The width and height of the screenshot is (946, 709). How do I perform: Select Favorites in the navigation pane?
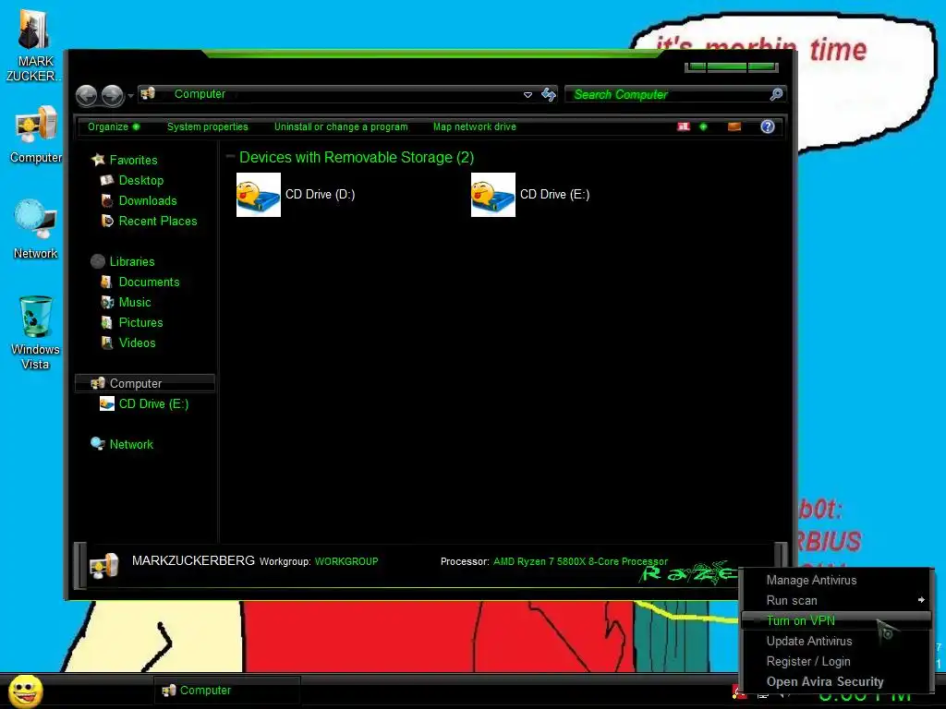point(133,160)
